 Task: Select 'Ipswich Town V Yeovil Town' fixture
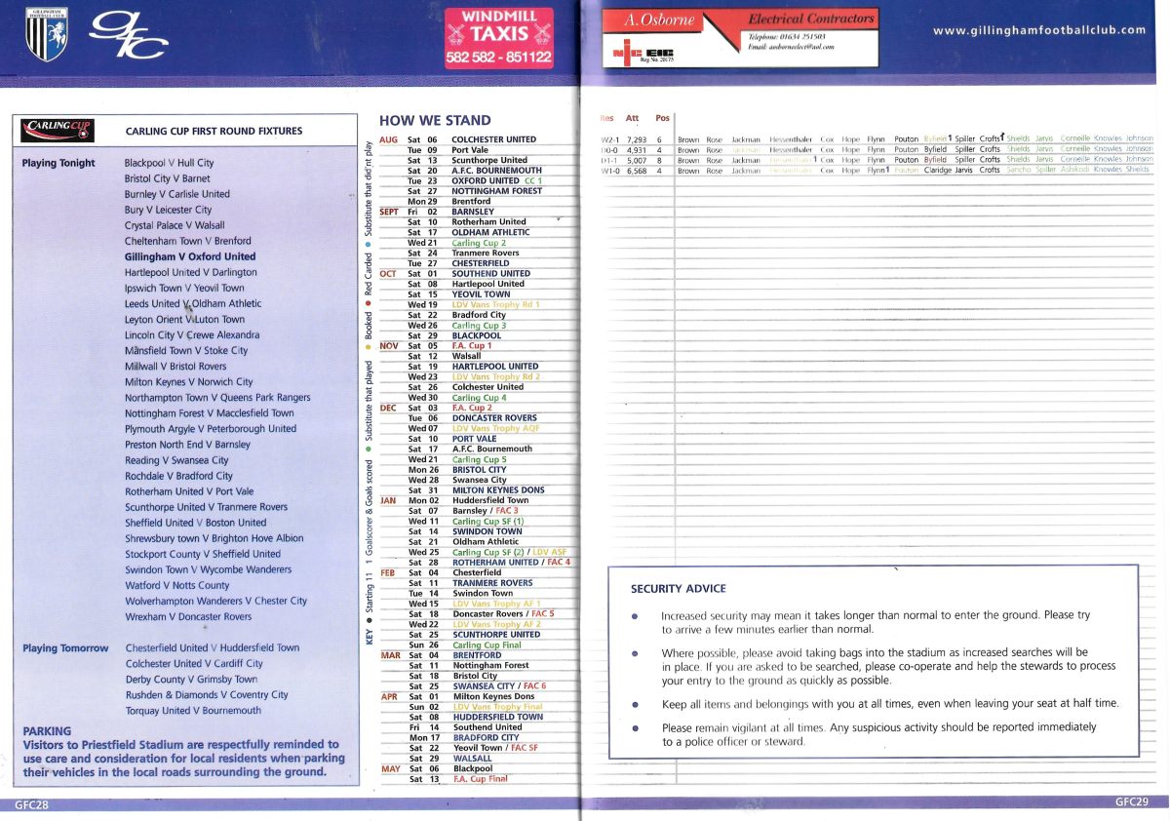(185, 288)
